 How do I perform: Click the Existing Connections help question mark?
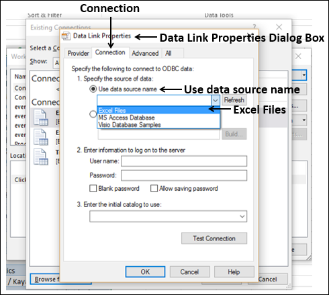point(254,27)
